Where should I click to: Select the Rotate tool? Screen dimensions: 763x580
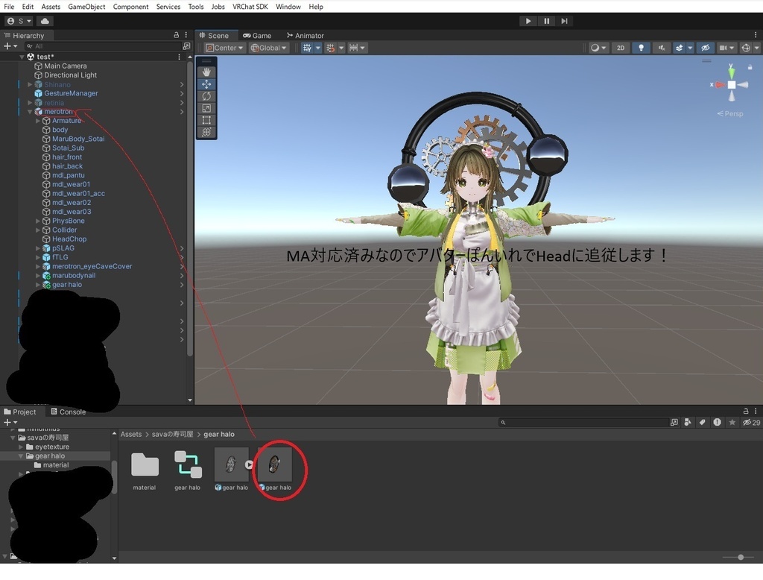click(206, 96)
